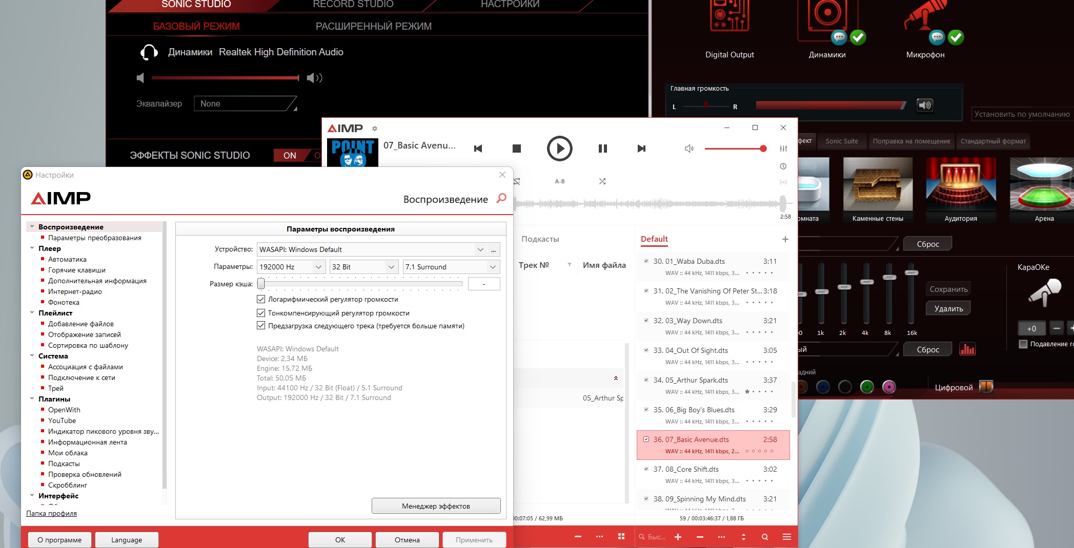Select the Default playlist tab
Screen dimensions: 1074x548
(x=654, y=239)
